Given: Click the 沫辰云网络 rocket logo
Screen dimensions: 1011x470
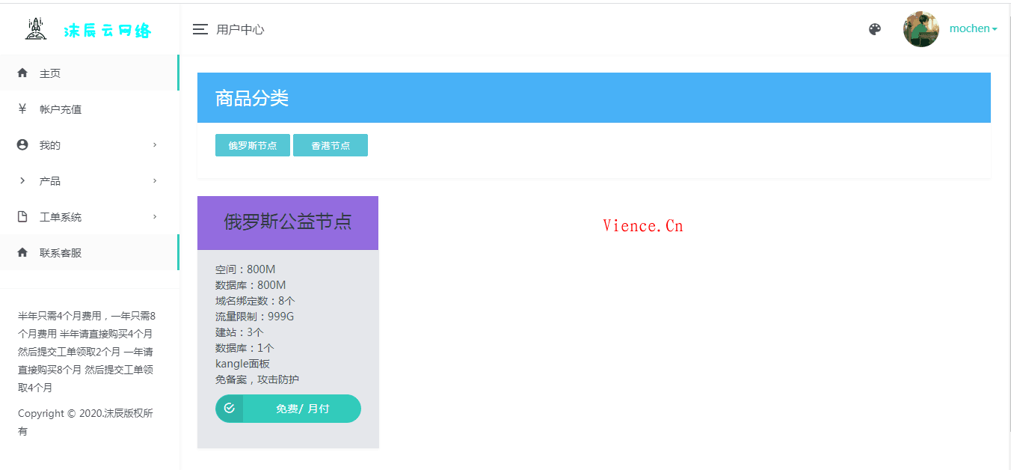Looking at the screenshot, I should click(x=35, y=28).
